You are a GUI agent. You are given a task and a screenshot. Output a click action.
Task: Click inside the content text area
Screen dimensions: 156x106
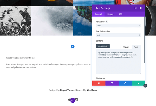click(118, 61)
